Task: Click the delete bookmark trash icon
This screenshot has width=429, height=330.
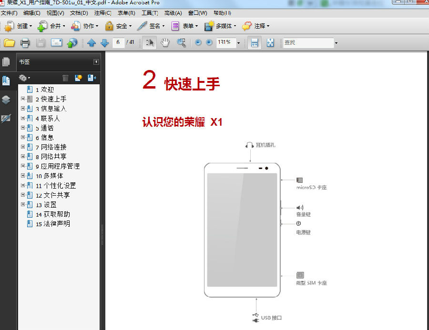Action: pyautogui.click(x=65, y=78)
